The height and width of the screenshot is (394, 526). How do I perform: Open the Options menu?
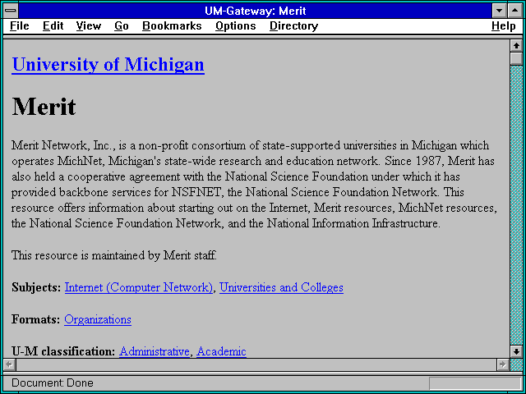[236, 25]
